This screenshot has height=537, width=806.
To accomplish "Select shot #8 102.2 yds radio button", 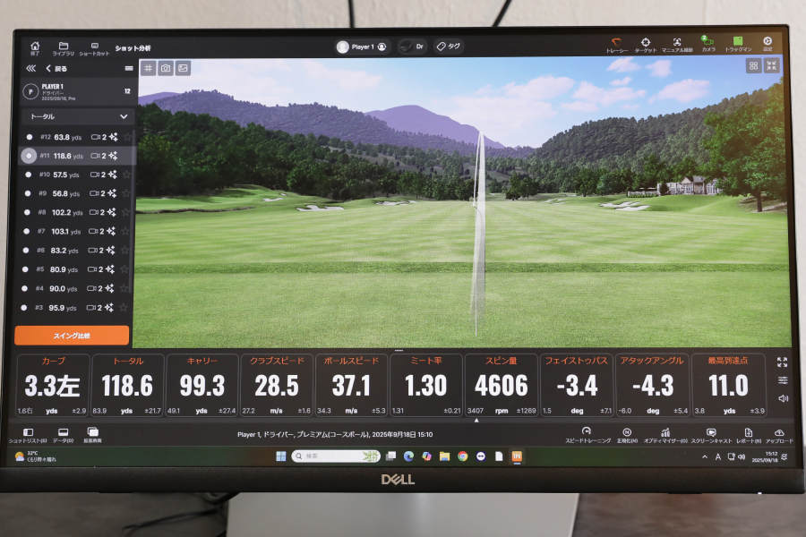I will (x=29, y=213).
